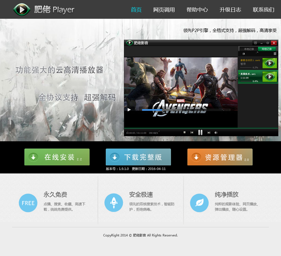Click the 潜艇总动员3.rmvb download progress bar
Viewport: 281px width, 256px height.
tap(246, 68)
